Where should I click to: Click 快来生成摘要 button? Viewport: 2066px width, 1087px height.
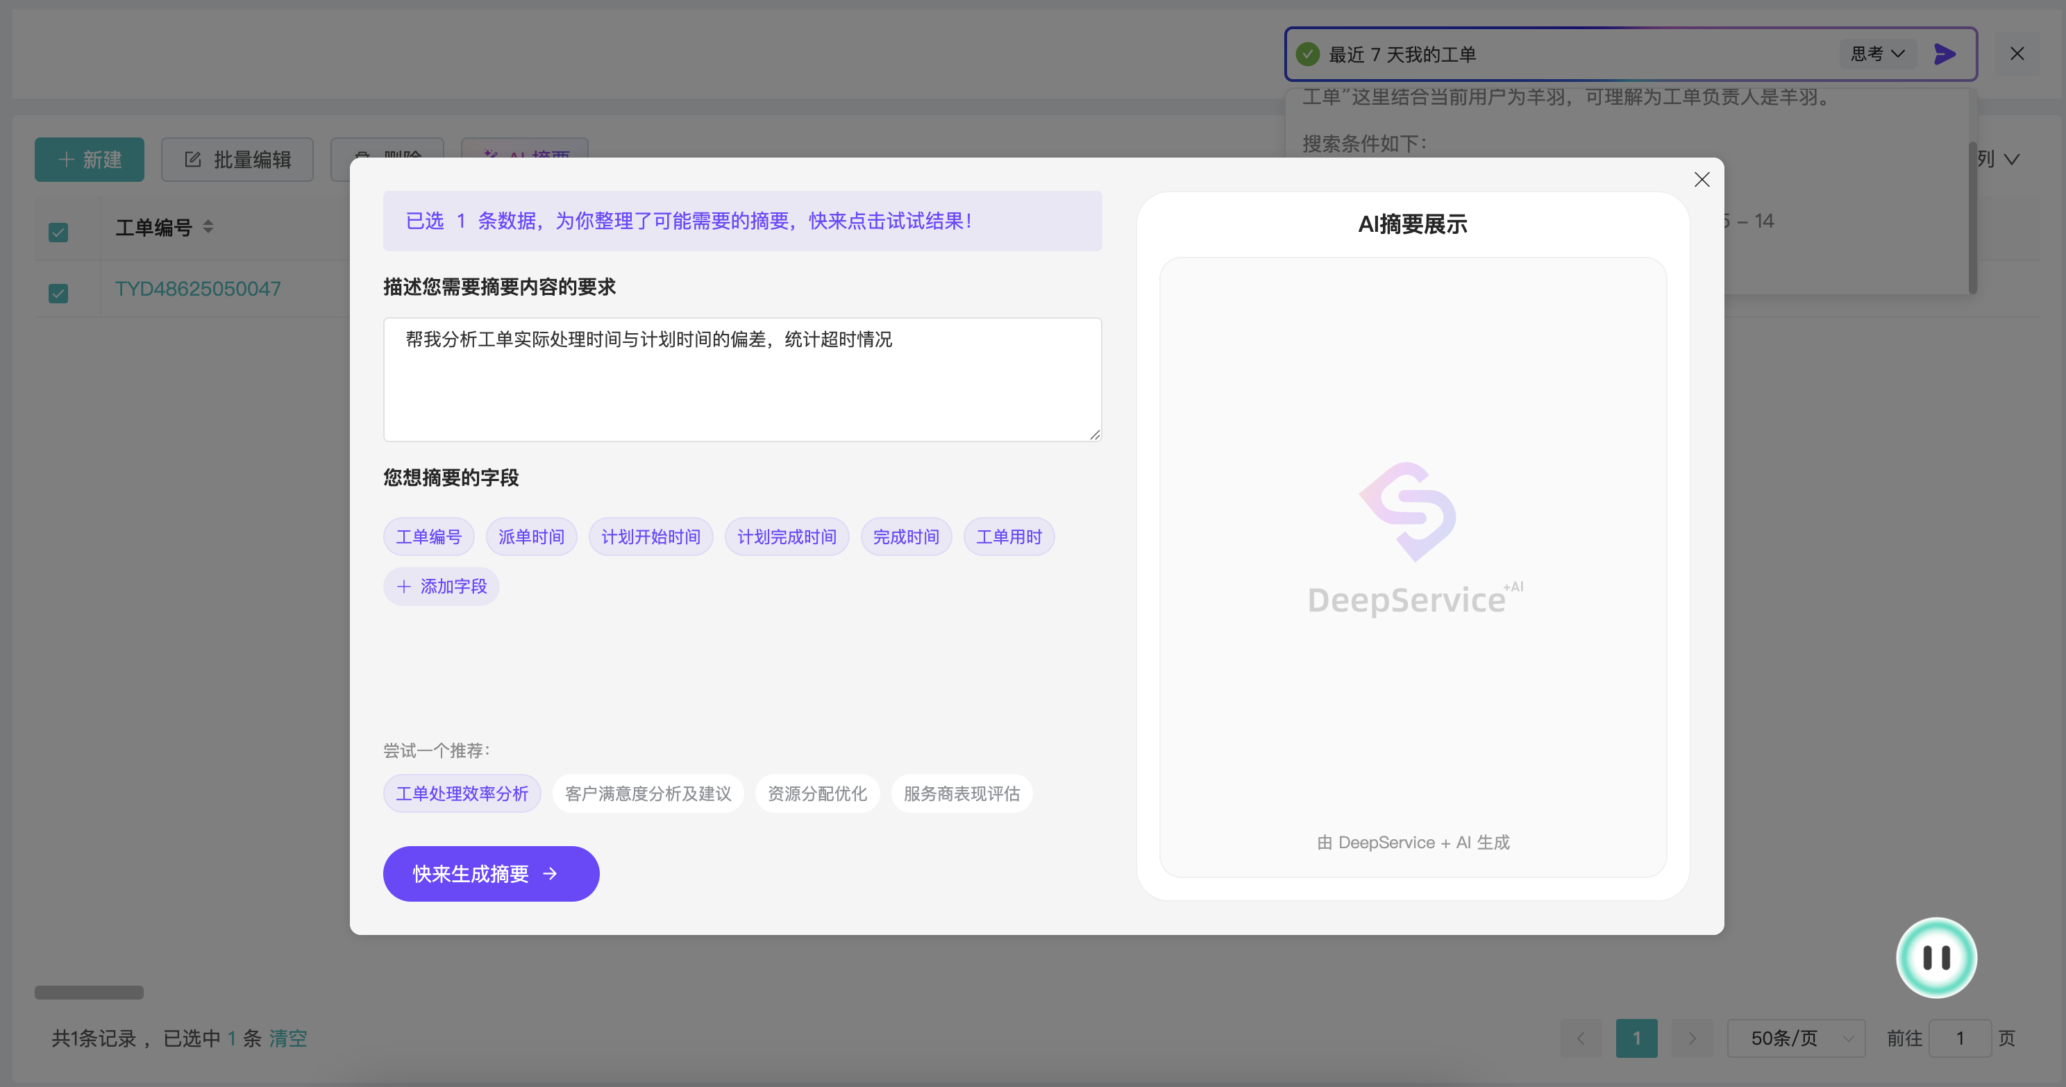[491, 874]
